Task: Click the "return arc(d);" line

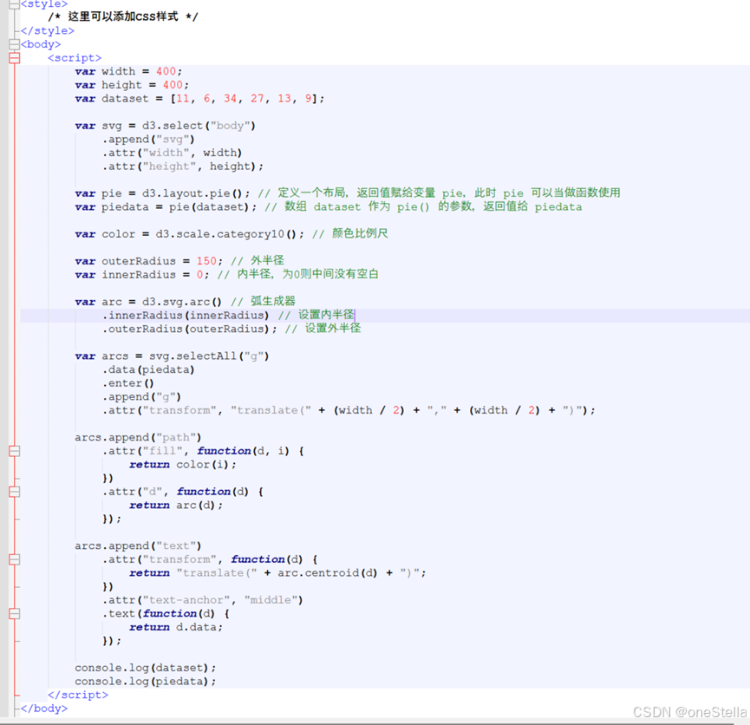Action: click(x=176, y=506)
